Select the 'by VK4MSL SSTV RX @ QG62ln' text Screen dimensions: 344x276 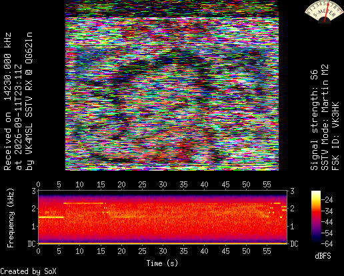(29, 101)
